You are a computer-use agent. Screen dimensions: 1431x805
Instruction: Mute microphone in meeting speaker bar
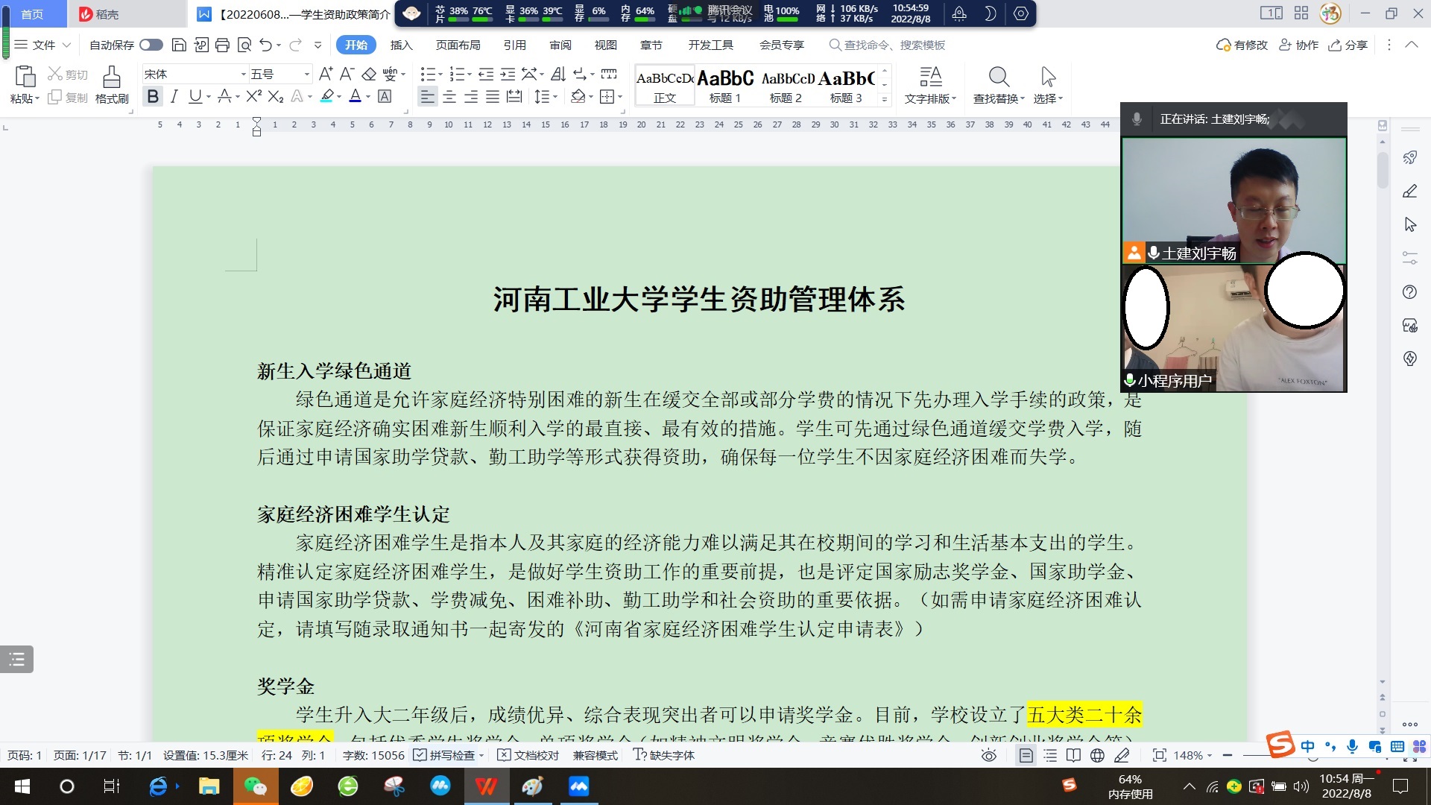tap(1137, 119)
